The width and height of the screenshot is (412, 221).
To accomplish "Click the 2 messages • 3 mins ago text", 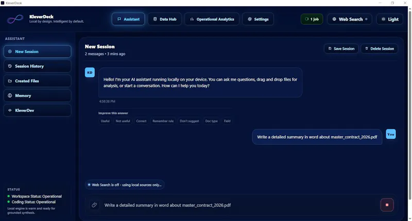I will point(105,54).
